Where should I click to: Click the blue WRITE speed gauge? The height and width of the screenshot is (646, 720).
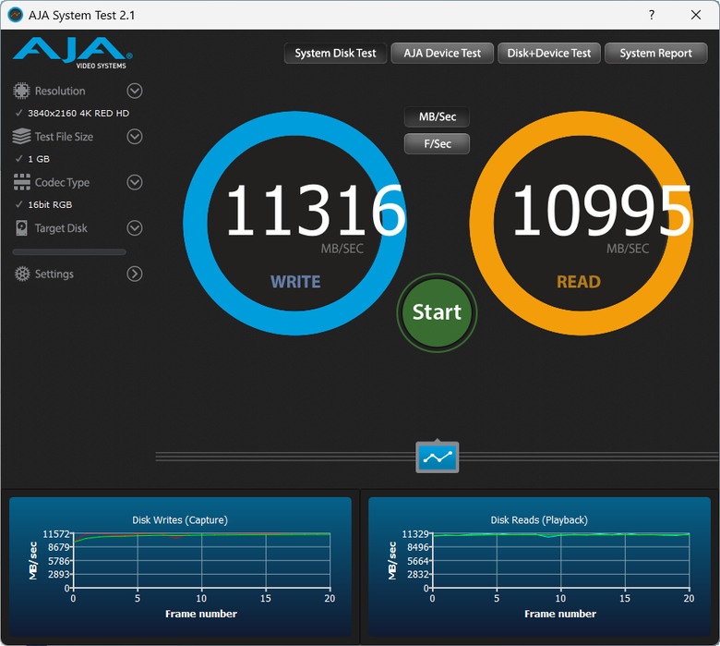(294, 223)
